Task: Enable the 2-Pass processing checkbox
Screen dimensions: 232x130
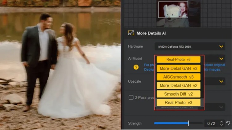Action: (131, 97)
